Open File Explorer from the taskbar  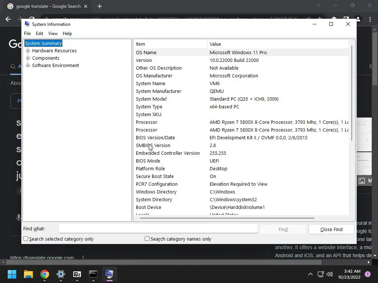pyautogui.click(x=28, y=274)
